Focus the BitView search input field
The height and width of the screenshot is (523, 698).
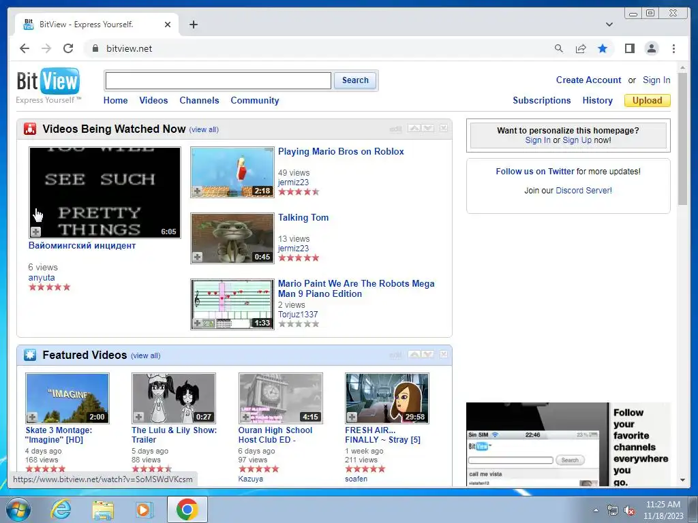(x=218, y=80)
